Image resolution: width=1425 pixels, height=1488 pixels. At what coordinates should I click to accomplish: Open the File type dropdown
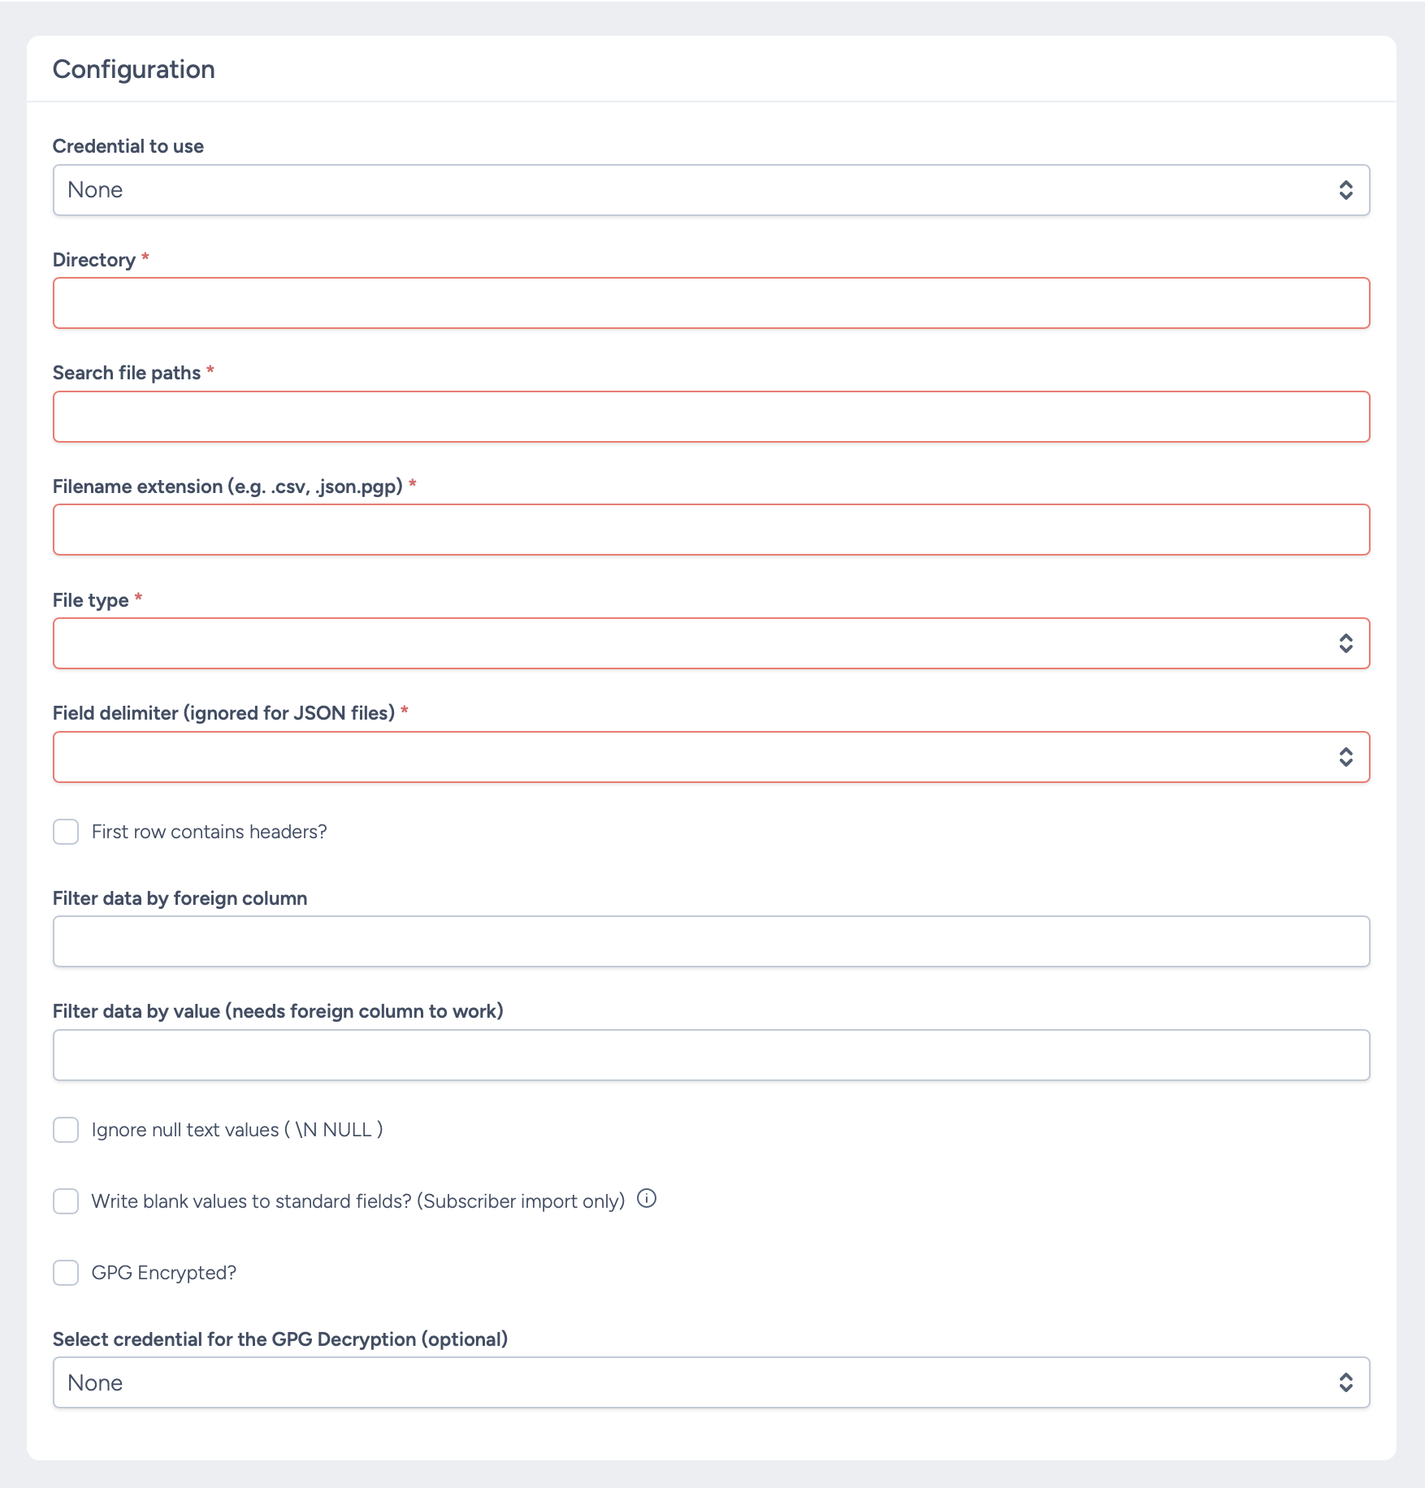(711, 643)
